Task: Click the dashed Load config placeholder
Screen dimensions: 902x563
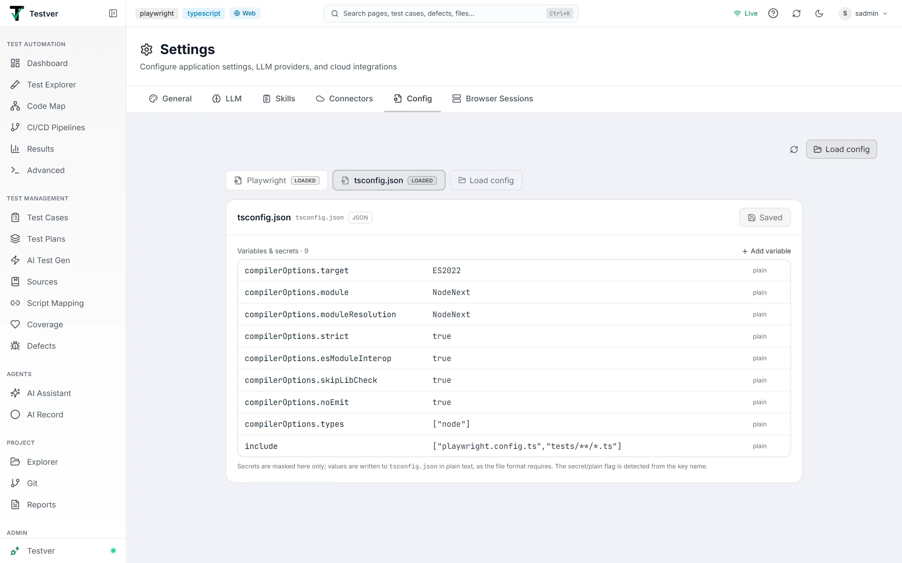Action: pos(486,180)
